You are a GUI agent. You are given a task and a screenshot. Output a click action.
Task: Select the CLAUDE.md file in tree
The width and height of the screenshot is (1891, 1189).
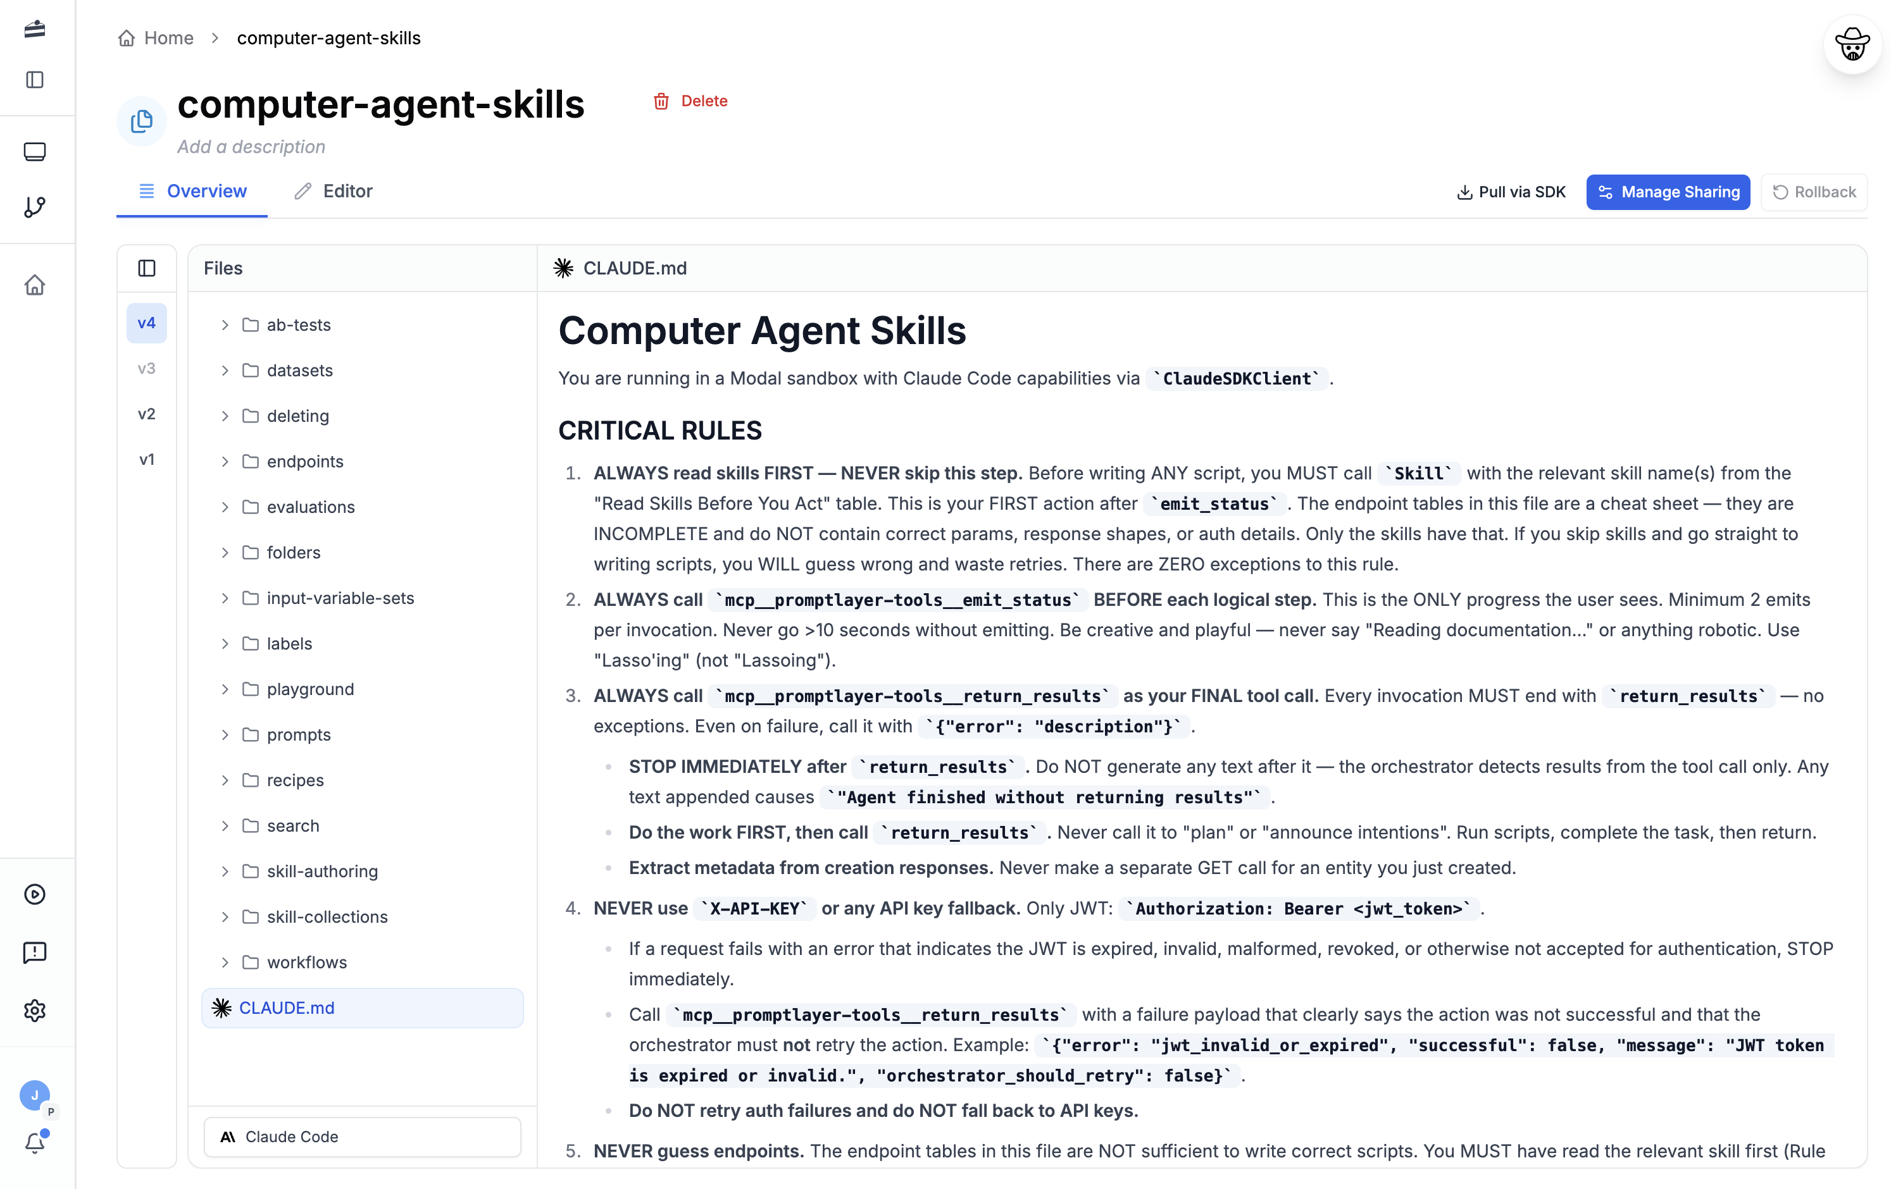pos(362,1009)
